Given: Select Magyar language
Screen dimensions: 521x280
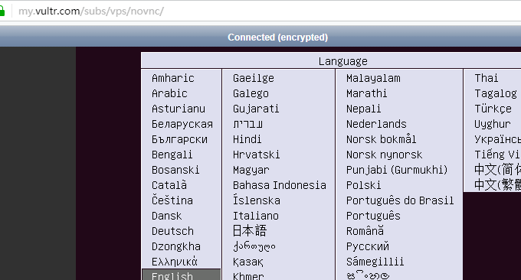Looking at the screenshot, I should click(251, 170).
